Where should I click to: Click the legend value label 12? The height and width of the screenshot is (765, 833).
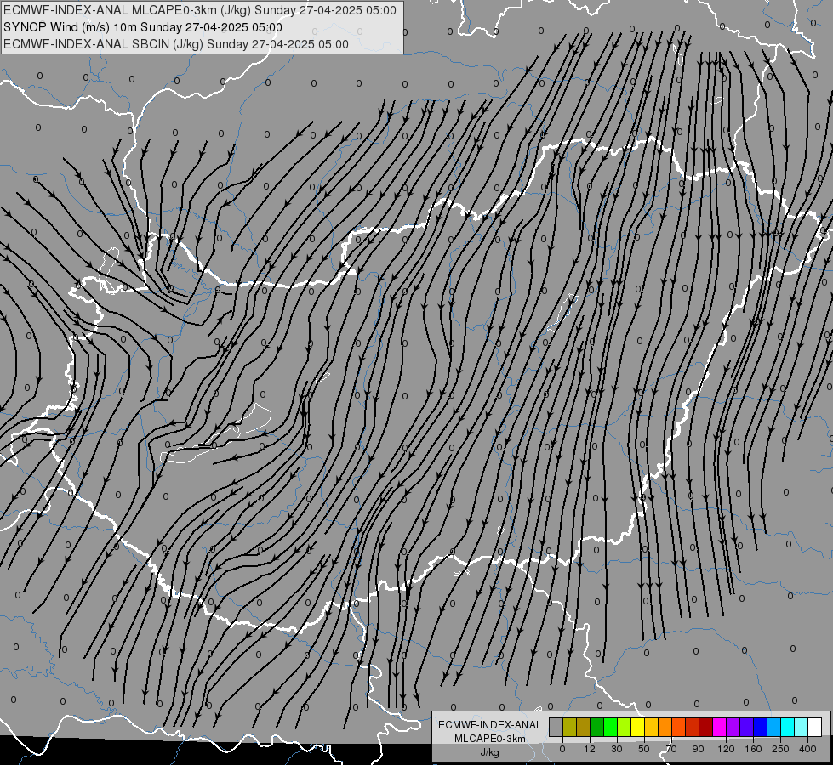[x=590, y=749]
